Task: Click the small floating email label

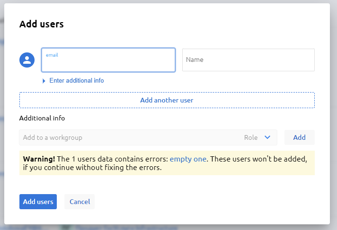Action: 52,55
